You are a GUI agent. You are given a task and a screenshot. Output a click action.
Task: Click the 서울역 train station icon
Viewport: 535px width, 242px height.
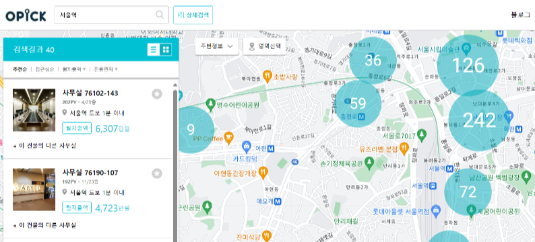(x=433, y=186)
